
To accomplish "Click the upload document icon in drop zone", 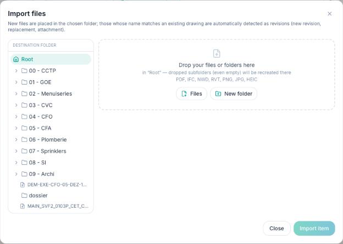I will (x=217, y=53).
